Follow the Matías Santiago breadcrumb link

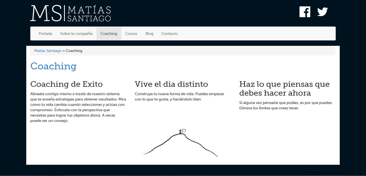click(48, 51)
